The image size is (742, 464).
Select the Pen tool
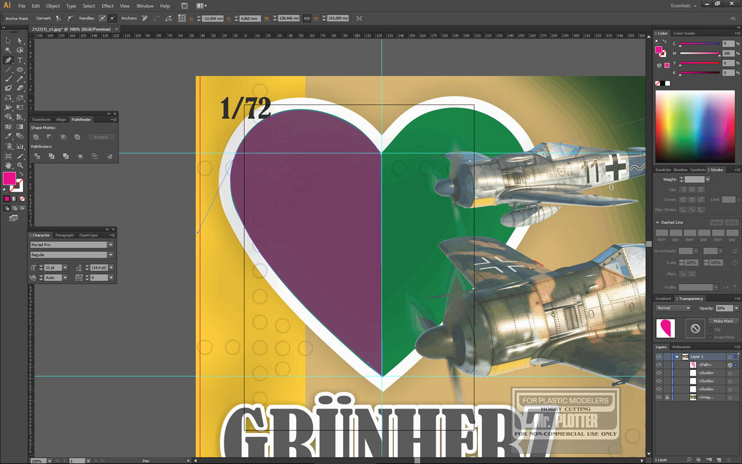(x=8, y=60)
